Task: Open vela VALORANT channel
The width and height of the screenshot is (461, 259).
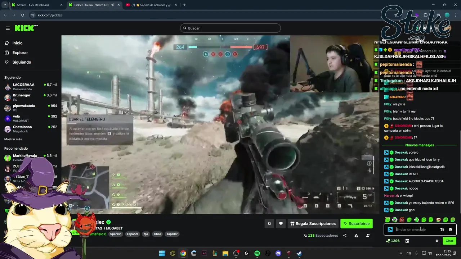Action: (31, 118)
